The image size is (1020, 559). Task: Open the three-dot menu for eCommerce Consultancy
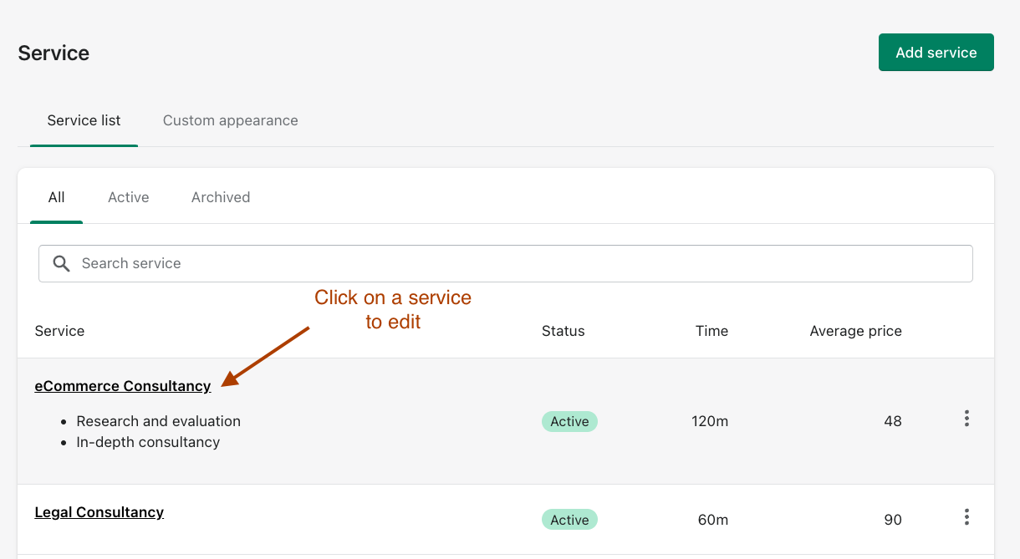pyautogui.click(x=966, y=419)
